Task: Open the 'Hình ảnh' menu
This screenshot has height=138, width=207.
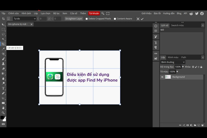Action: coord(26,13)
